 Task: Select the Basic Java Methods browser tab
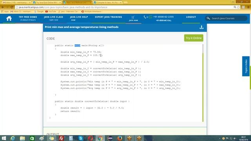point(77,3)
